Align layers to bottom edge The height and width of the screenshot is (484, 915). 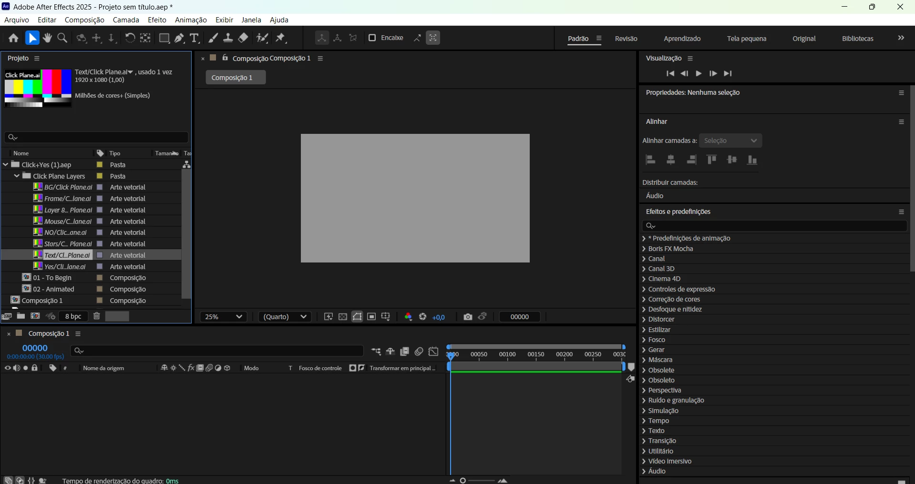pos(752,160)
